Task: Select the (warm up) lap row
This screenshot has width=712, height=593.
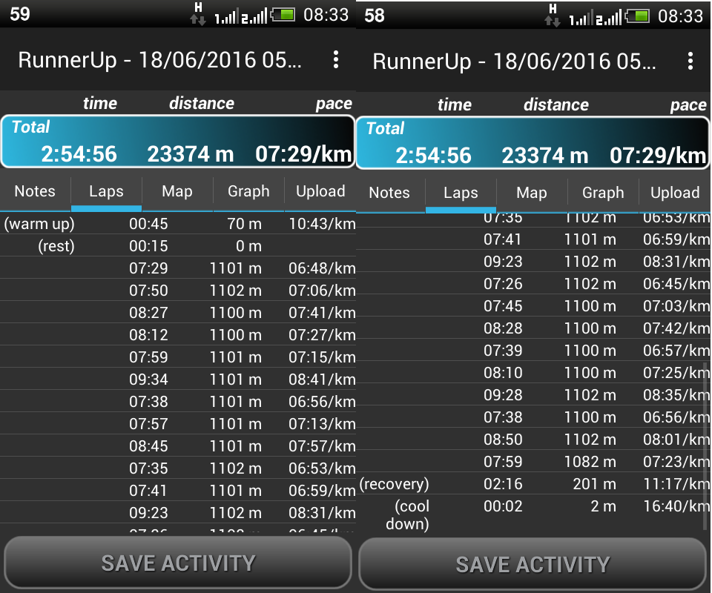Action: [178, 224]
